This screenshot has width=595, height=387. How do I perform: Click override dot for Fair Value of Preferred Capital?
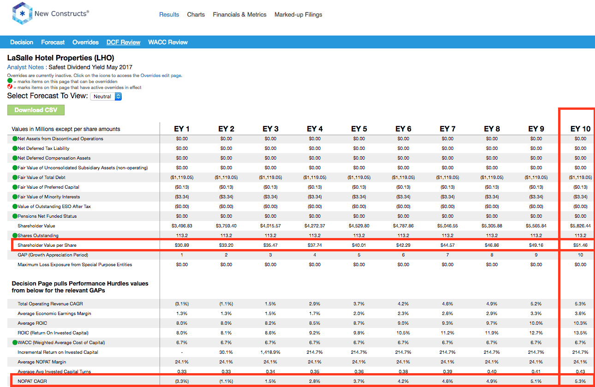click(15, 187)
